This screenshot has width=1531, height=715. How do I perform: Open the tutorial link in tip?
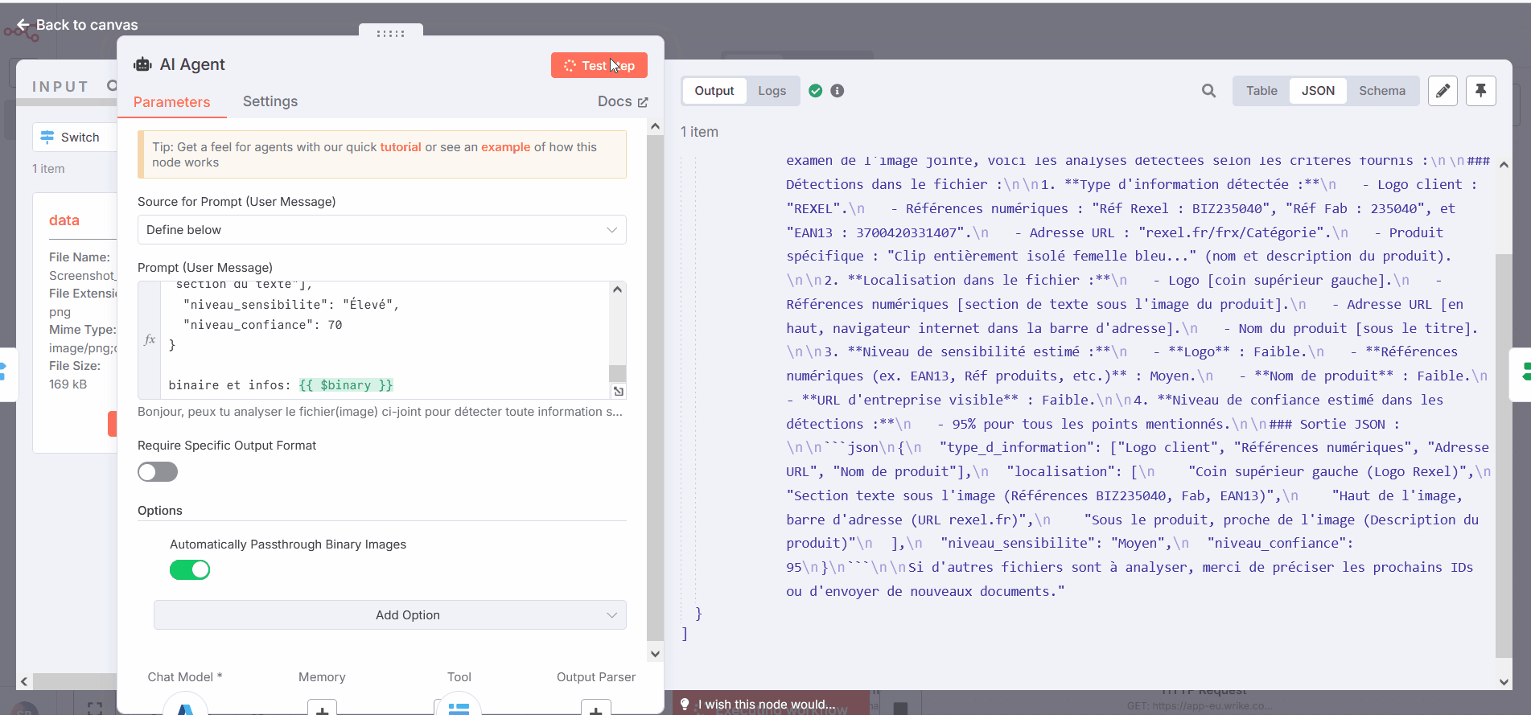401,147
